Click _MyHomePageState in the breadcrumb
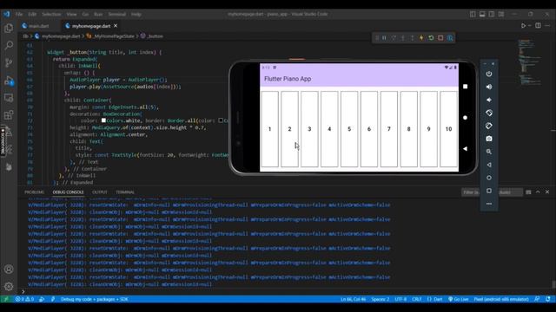 click(114, 36)
